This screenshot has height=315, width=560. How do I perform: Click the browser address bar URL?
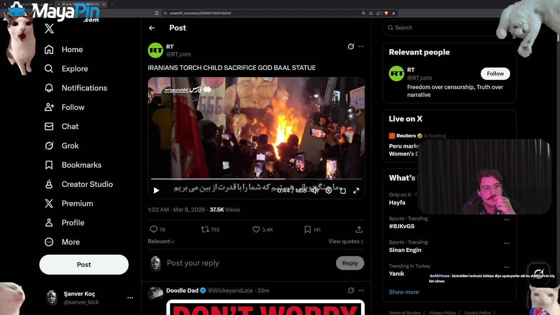click(x=200, y=13)
